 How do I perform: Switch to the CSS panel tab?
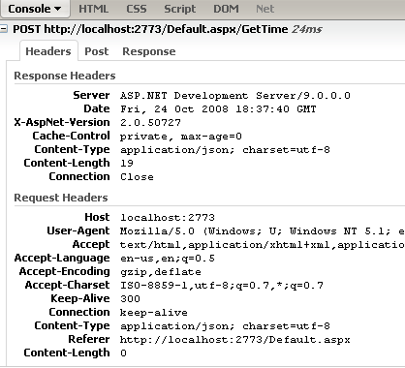pos(137,9)
